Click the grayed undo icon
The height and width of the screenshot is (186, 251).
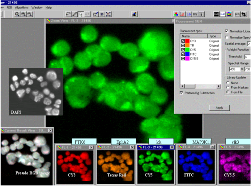pos(87,14)
